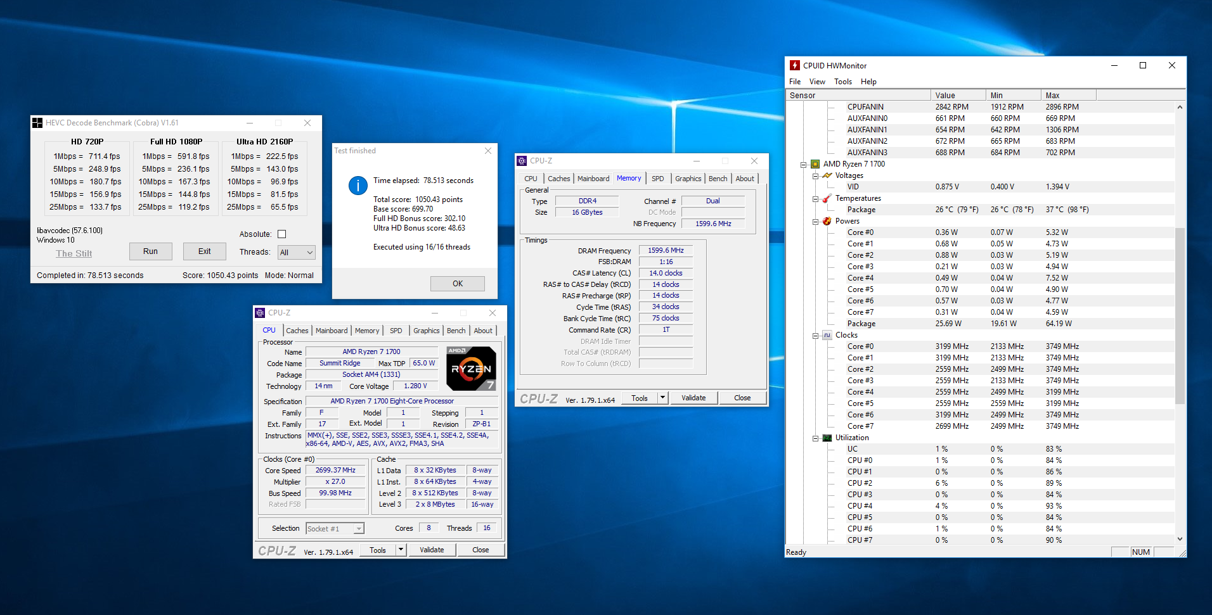The height and width of the screenshot is (615, 1212).
Task: Click the Sensor column header
Action: [858, 95]
